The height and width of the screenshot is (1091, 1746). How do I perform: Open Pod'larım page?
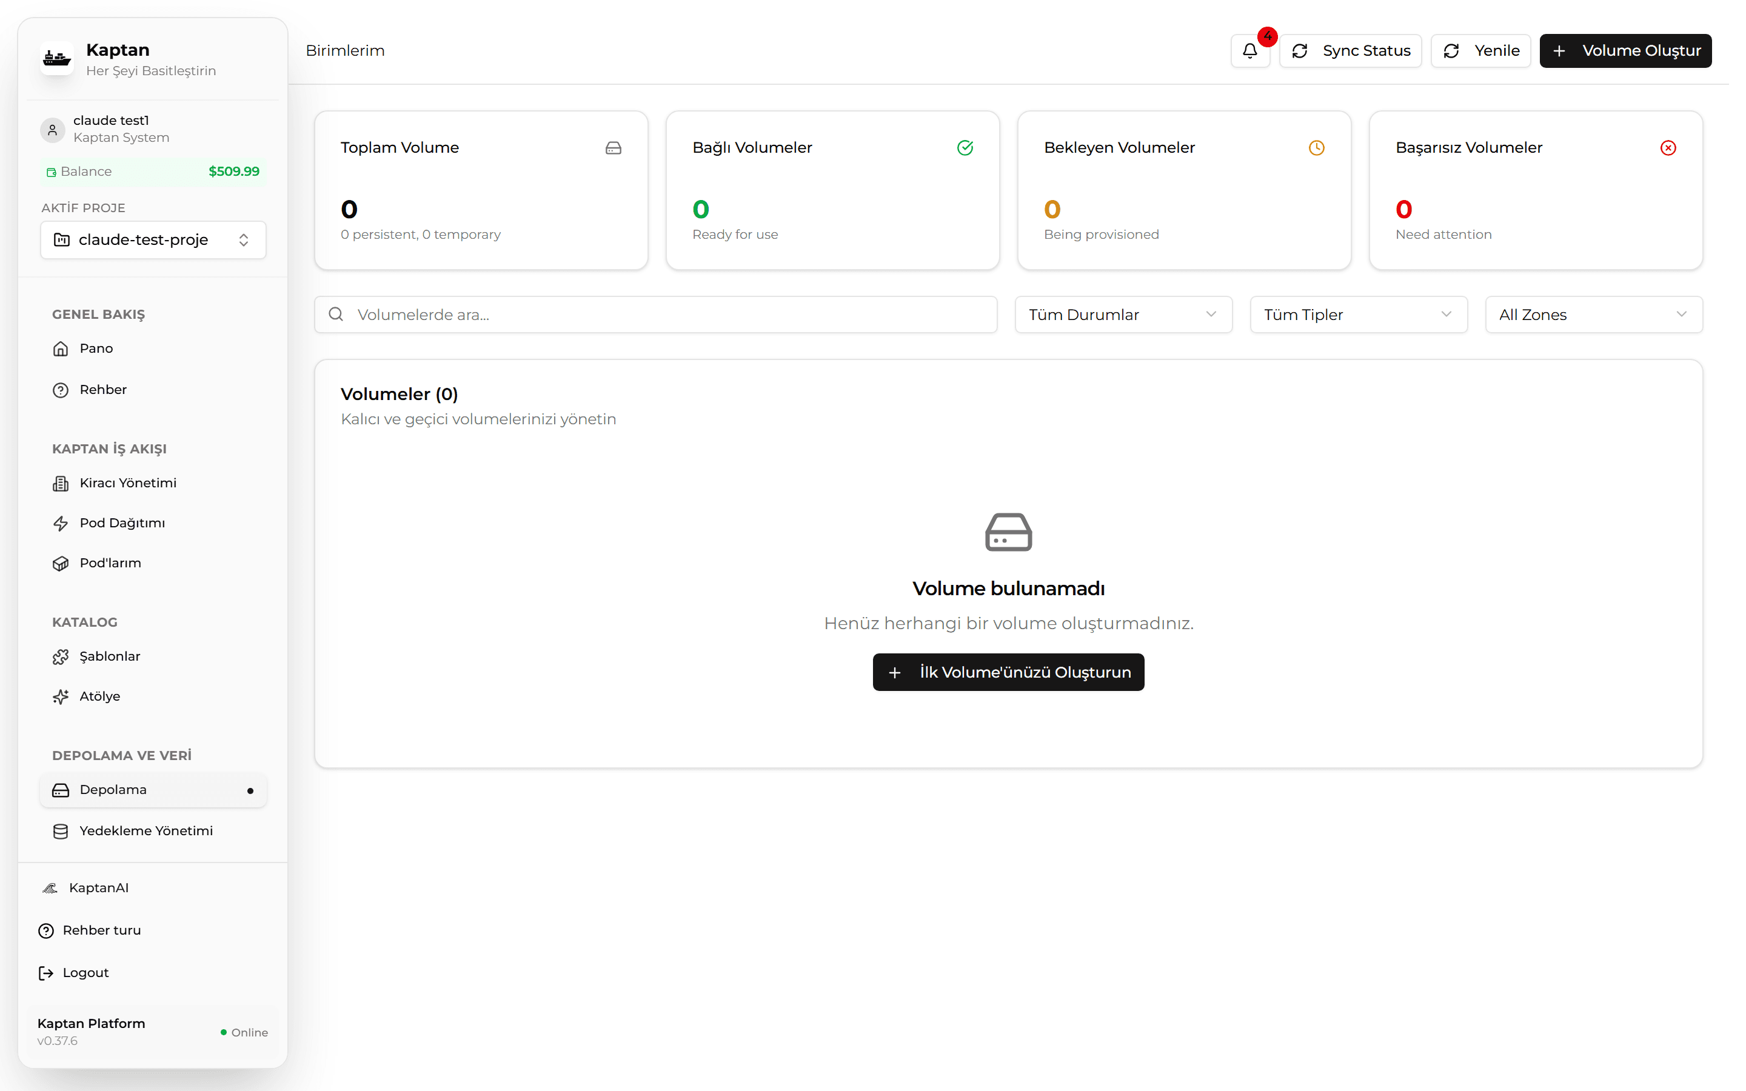(x=153, y=563)
